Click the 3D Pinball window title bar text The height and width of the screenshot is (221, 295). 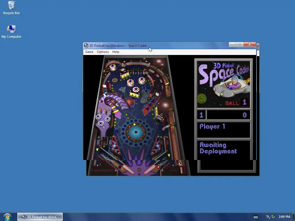118,46
